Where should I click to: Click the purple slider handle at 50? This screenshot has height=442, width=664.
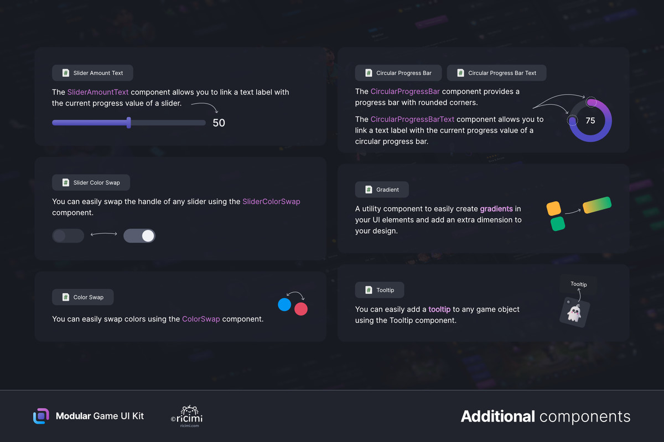(x=129, y=123)
